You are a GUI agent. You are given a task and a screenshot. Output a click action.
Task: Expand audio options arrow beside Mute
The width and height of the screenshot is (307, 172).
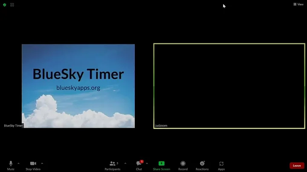18,163
